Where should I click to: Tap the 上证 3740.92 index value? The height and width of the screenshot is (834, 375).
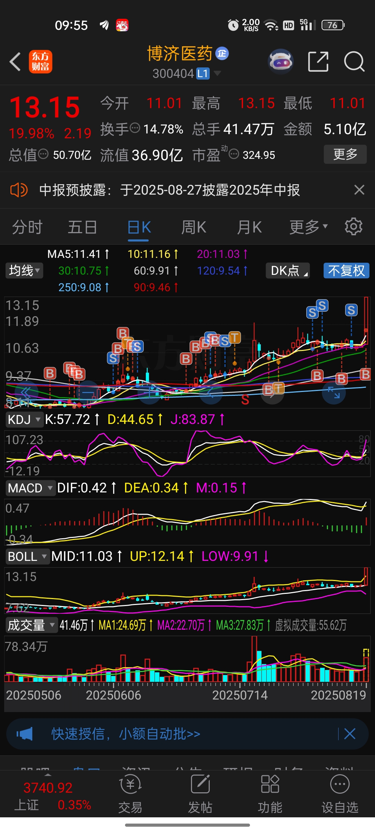point(48,787)
